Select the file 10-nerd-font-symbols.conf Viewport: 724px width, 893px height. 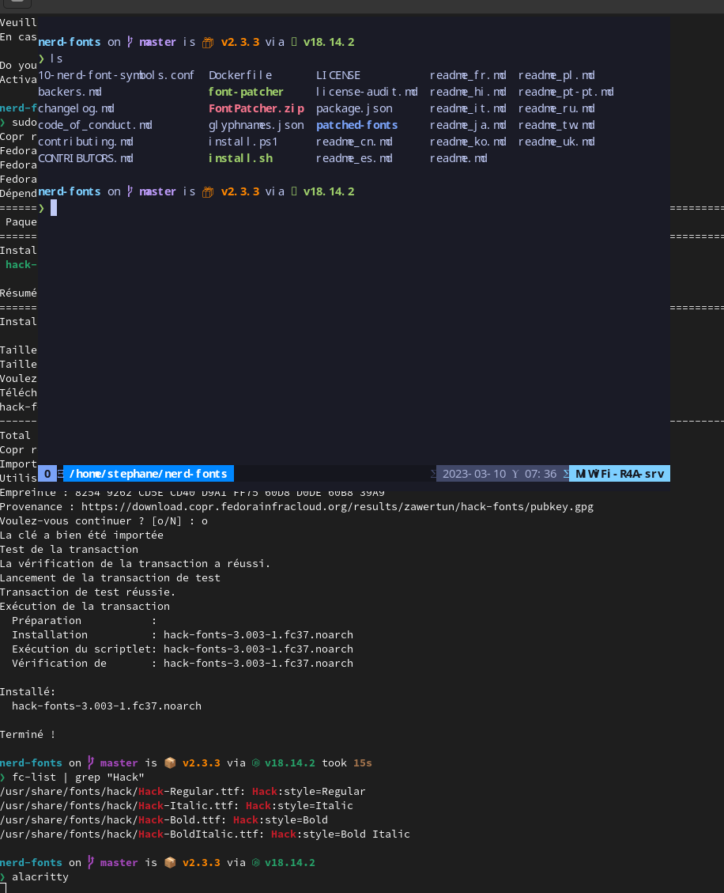[116, 75]
